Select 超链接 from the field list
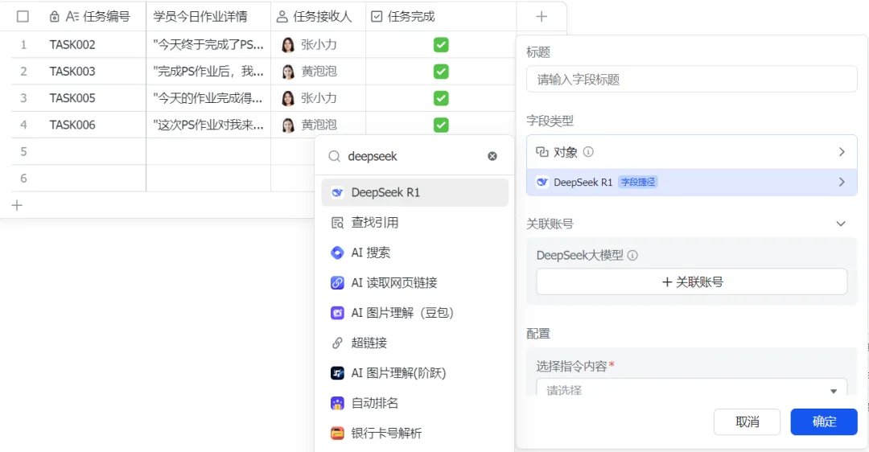This screenshot has width=869, height=452. click(x=414, y=343)
